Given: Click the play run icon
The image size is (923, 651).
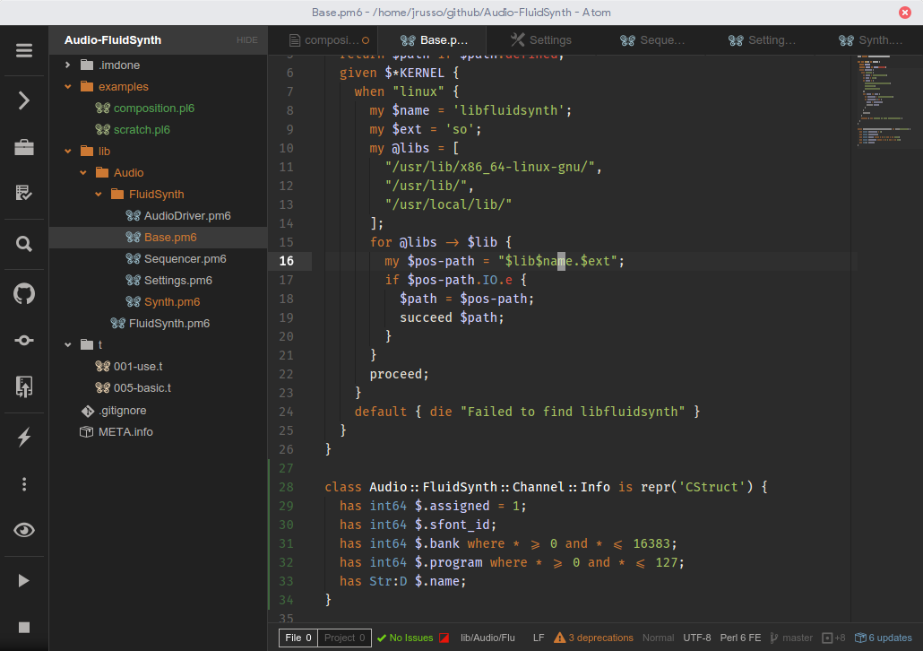Looking at the screenshot, I should (24, 581).
